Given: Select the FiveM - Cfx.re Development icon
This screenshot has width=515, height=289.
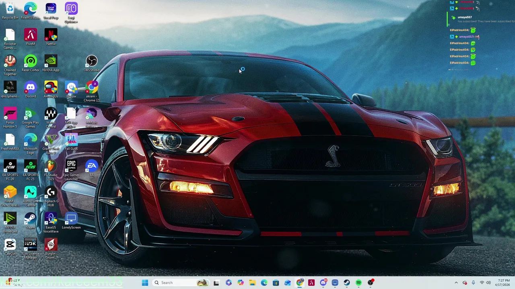Looking at the screenshot, I should [10, 197].
